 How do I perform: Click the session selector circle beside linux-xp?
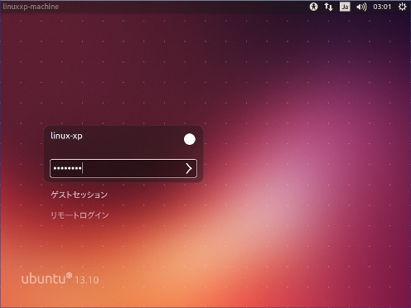click(x=190, y=139)
